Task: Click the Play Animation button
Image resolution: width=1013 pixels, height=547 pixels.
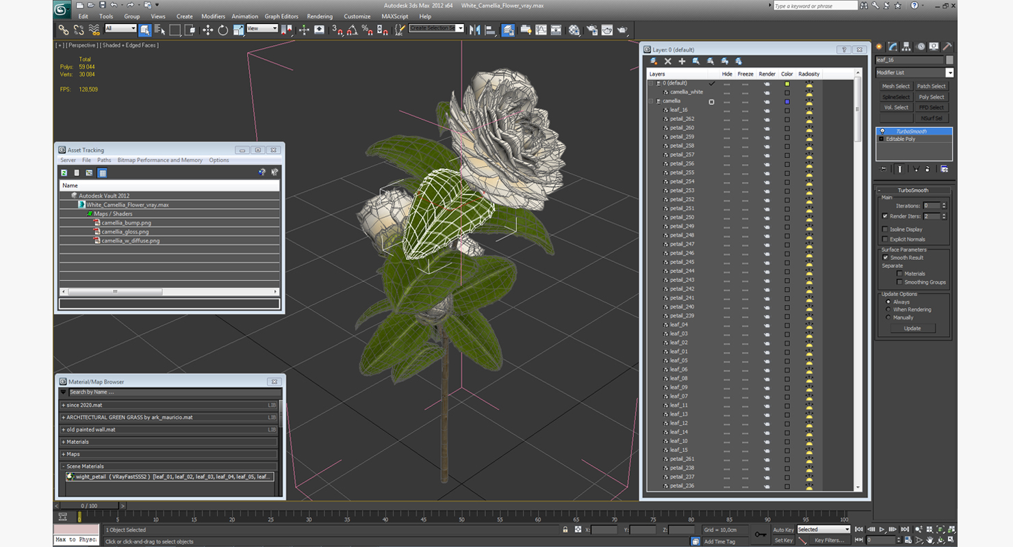Action: click(882, 529)
